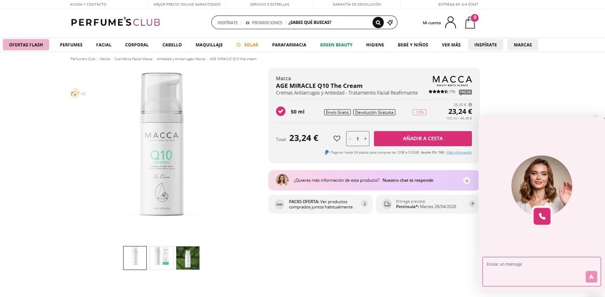Focus the Enviar un mensaje chat field
The width and height of the screenshot is (605, 297).
(x=541, y=272)
